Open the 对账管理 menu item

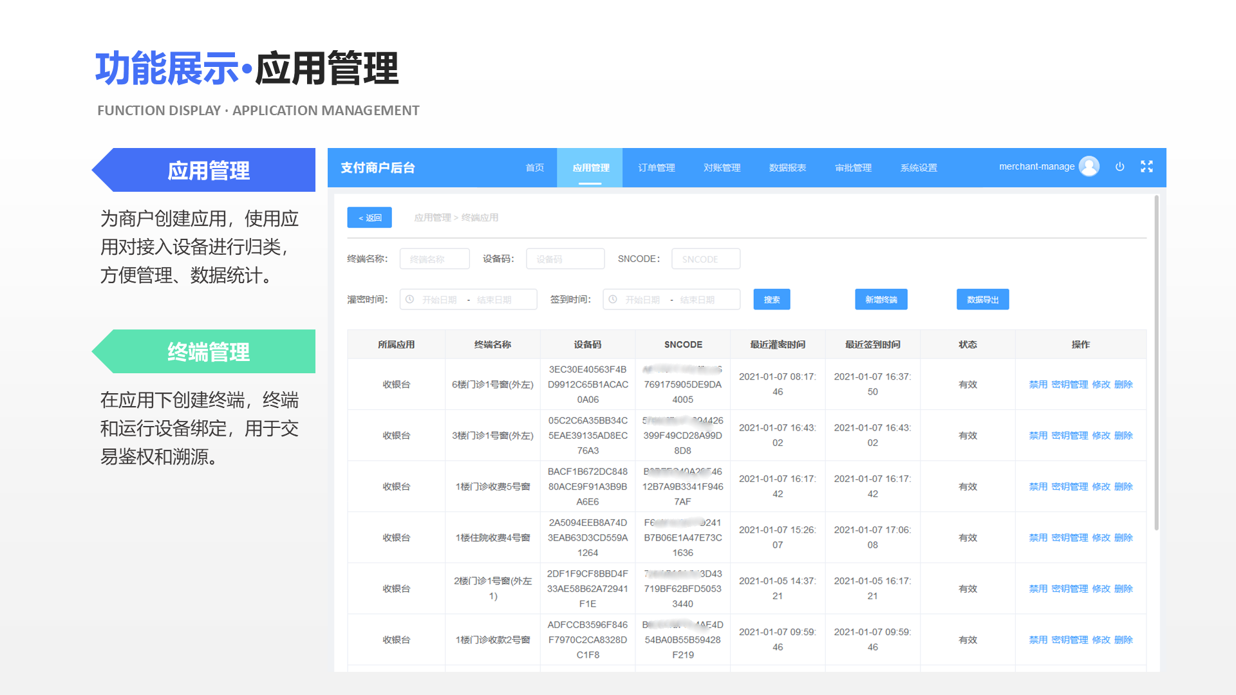(722, 167)
